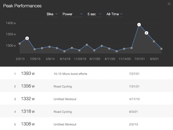
Task: Open the Road Cycling workout from 7/31/21
Action: click(x=63, y=87)
